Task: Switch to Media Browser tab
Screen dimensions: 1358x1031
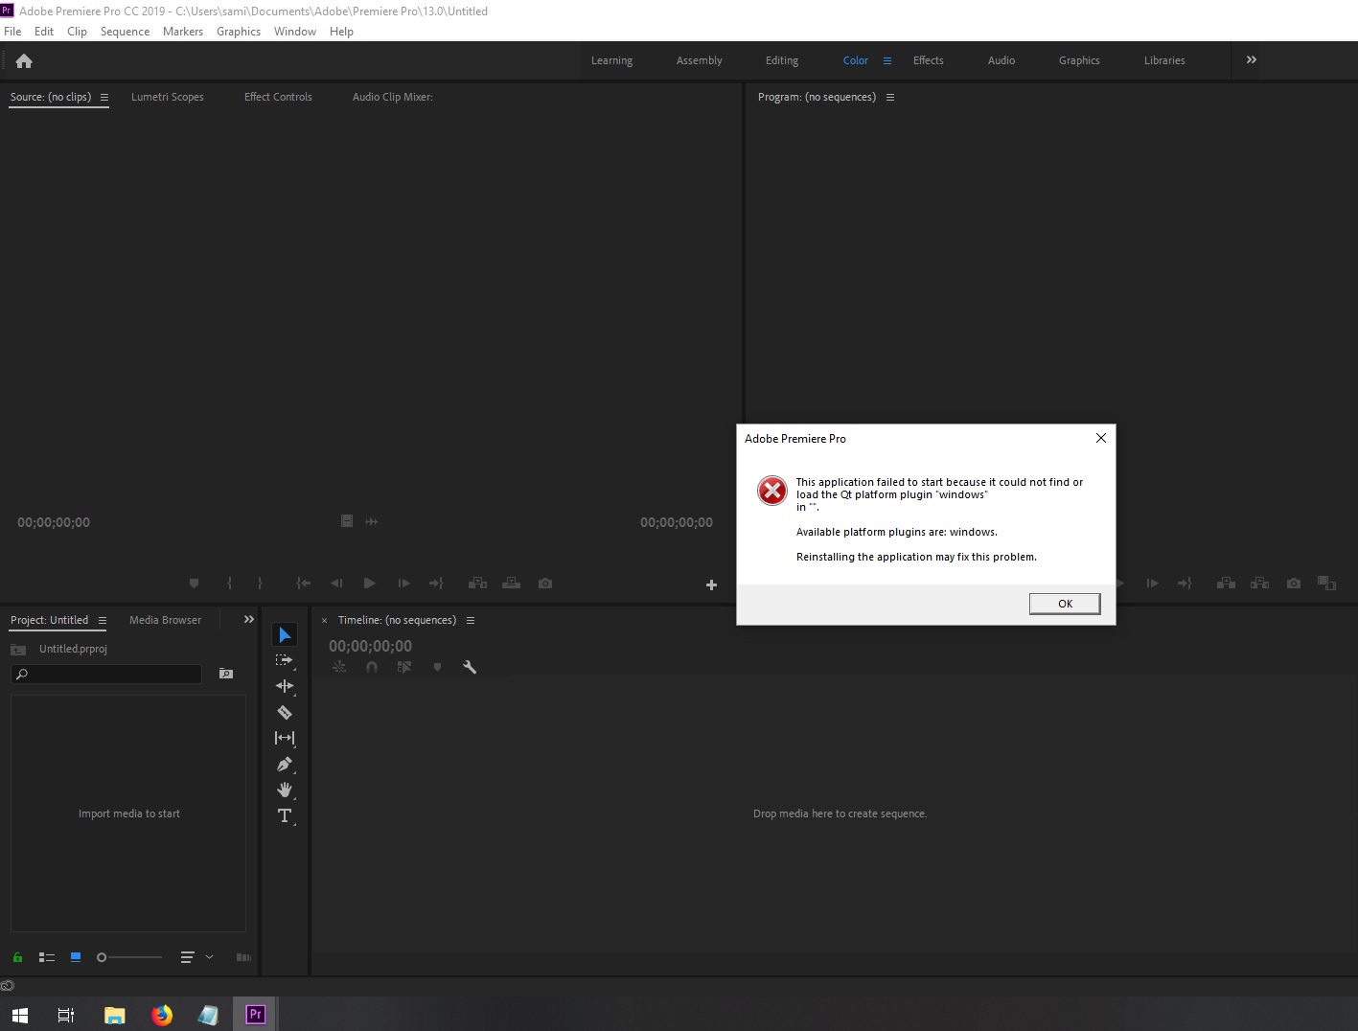Action: pyautogui.click(x=166, y=620)
